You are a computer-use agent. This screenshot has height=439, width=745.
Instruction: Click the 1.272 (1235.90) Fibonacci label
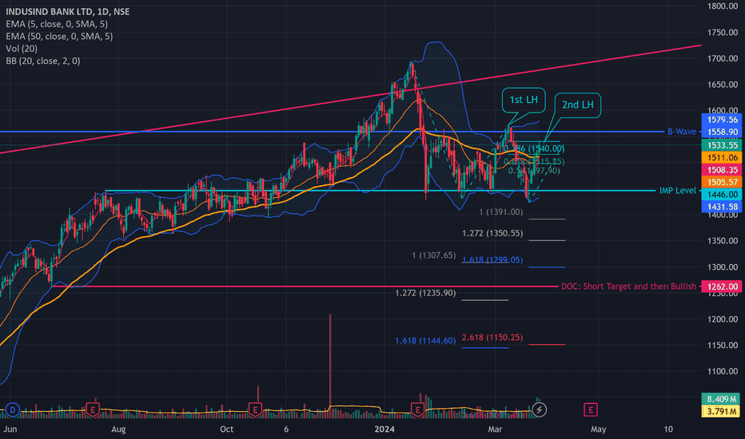(x=425, y=293)
